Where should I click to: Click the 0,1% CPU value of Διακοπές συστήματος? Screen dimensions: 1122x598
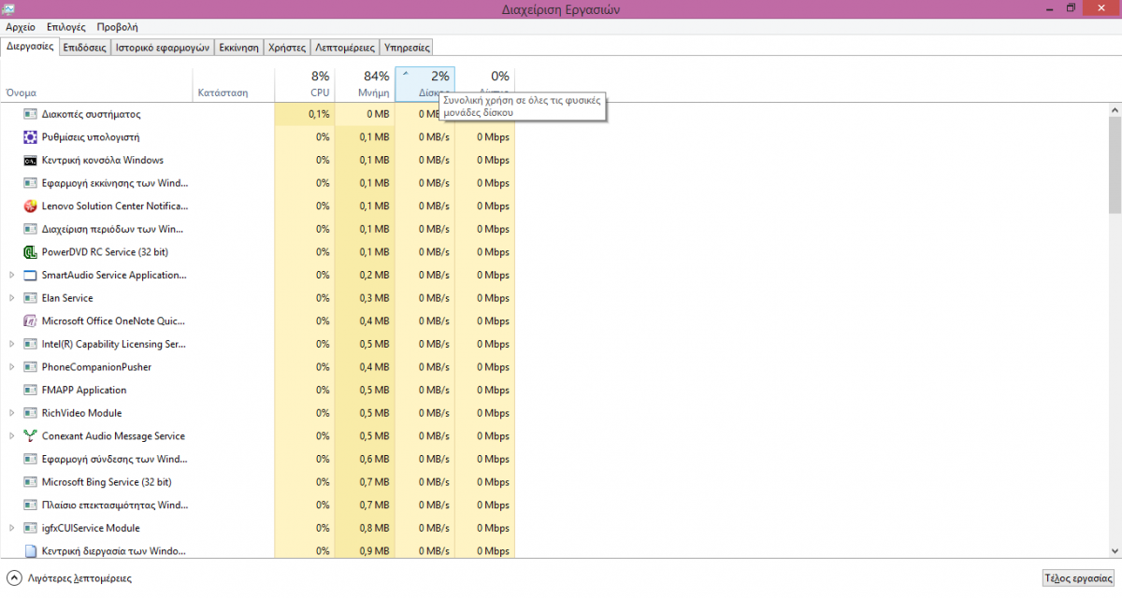(319, 114)
